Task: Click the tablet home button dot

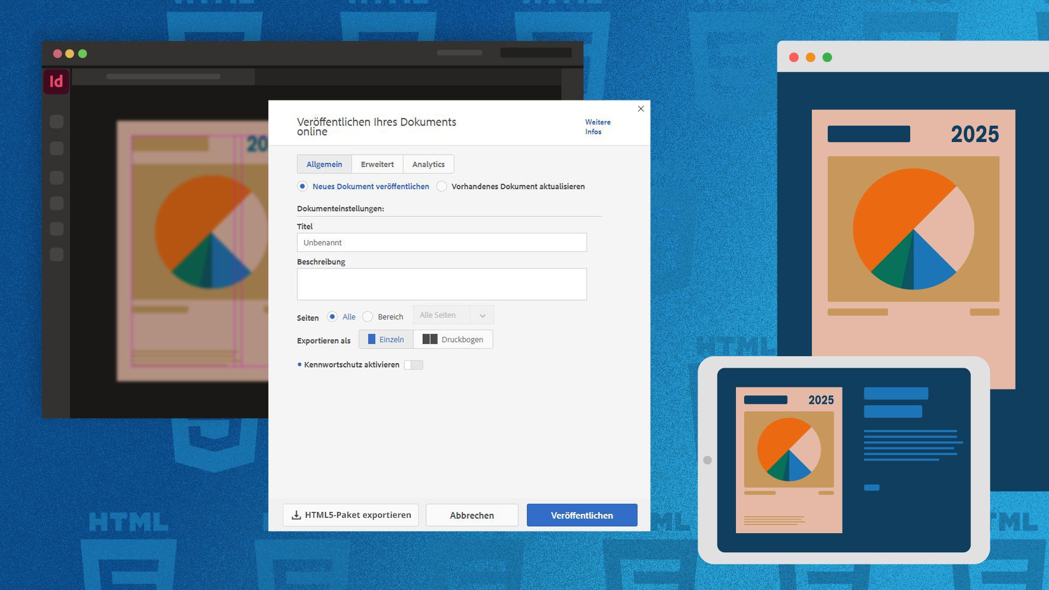Action: pyautogui.click(x=708, y=461)
